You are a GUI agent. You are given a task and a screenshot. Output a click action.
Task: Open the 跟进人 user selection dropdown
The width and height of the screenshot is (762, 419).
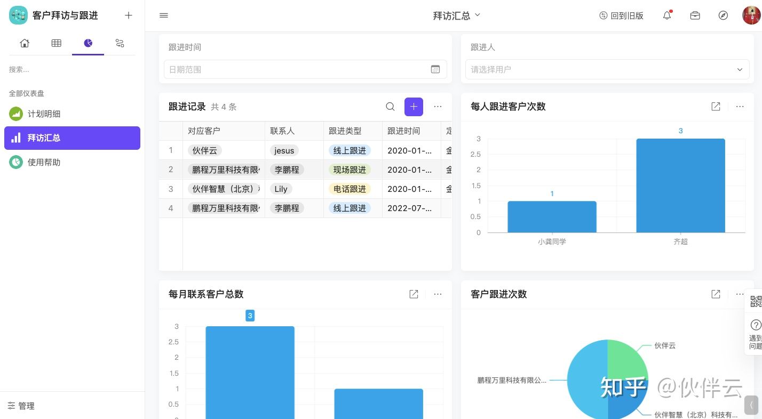click(607, 69)
